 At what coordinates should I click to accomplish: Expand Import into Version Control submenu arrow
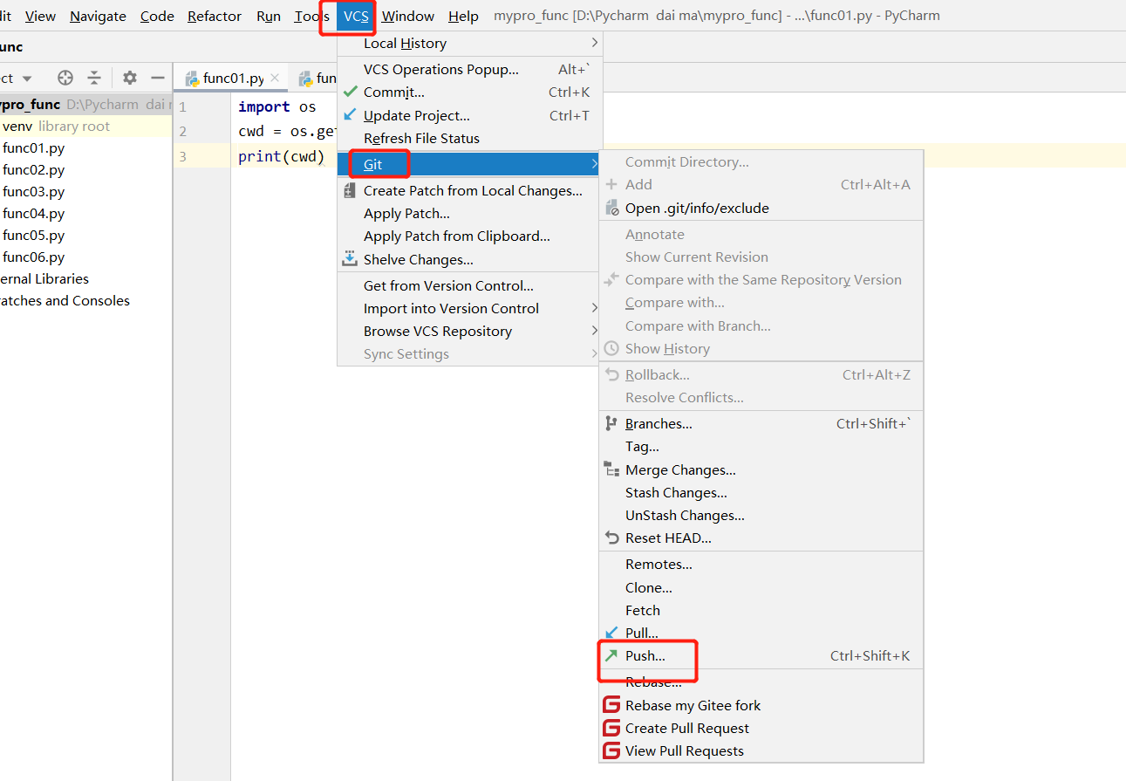coord(594,308)
